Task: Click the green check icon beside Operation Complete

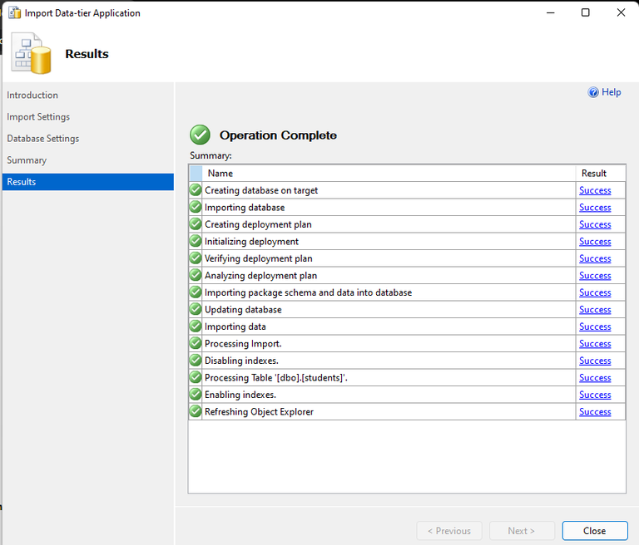Action: (200, 135)
